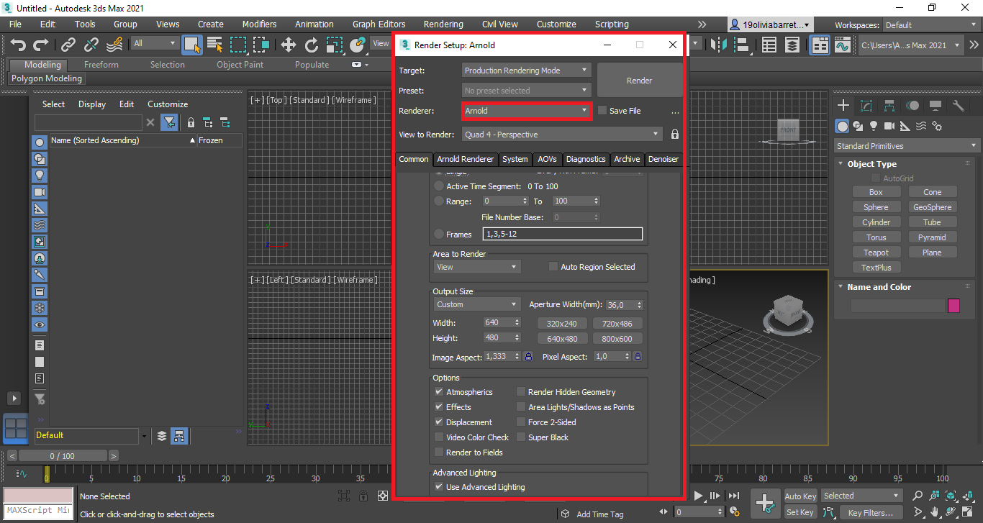Enable Video Color Check

(x=439, y=437)
